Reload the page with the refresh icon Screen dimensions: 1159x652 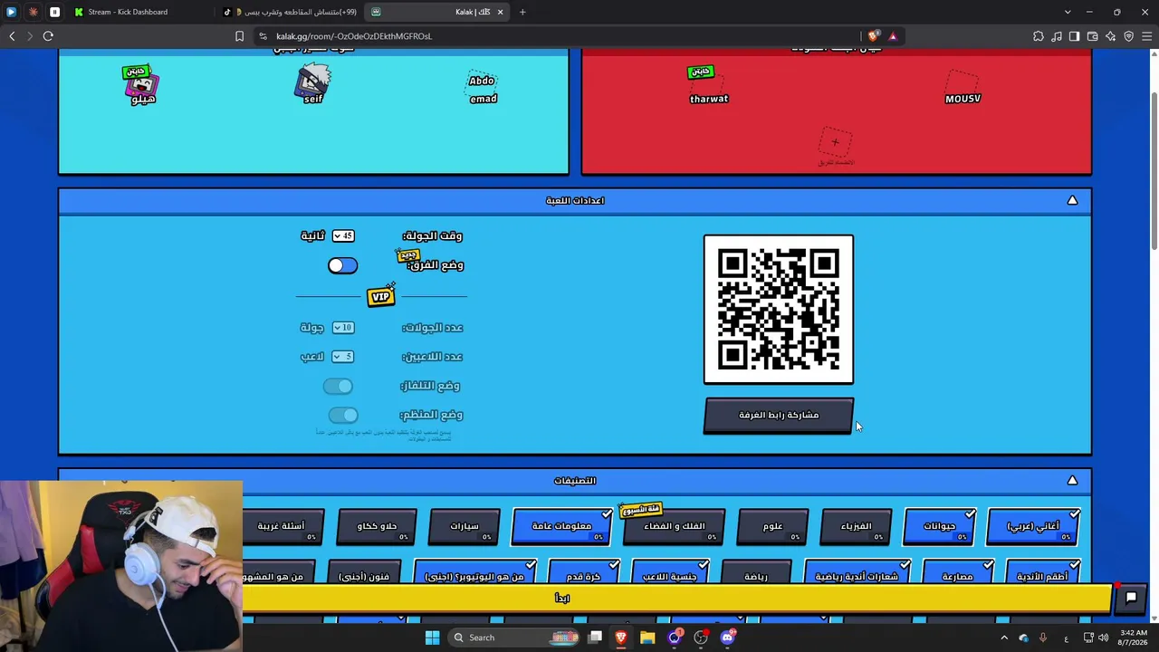[x=48, y=36]
